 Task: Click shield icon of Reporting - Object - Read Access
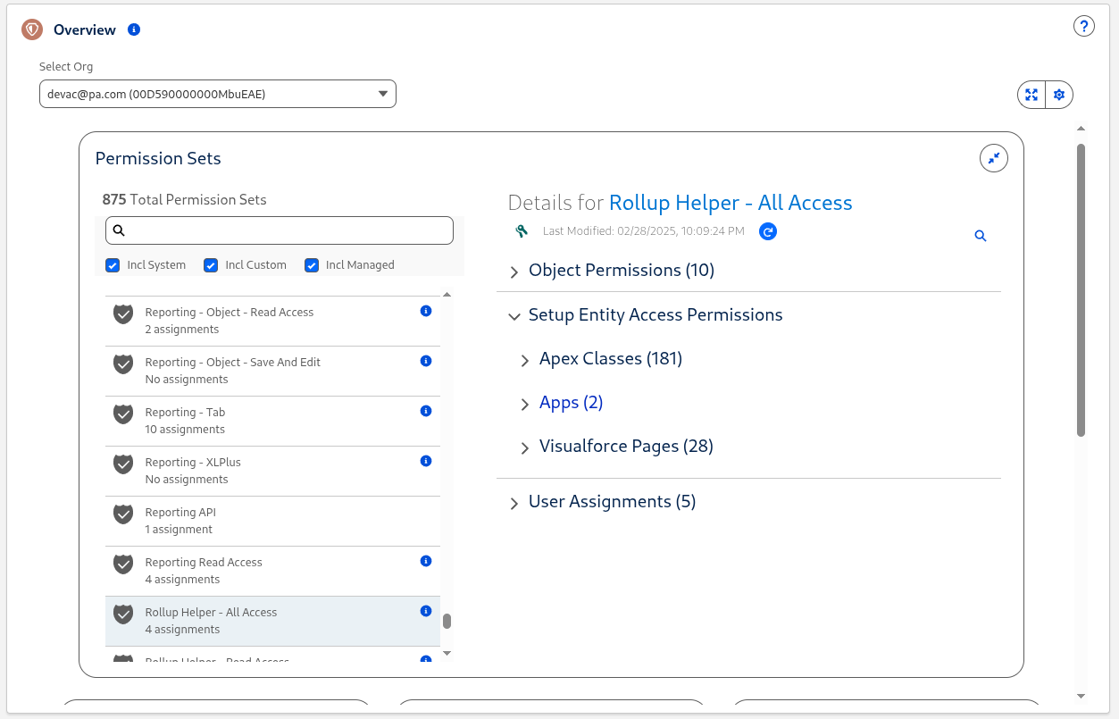tap(123, 314)
